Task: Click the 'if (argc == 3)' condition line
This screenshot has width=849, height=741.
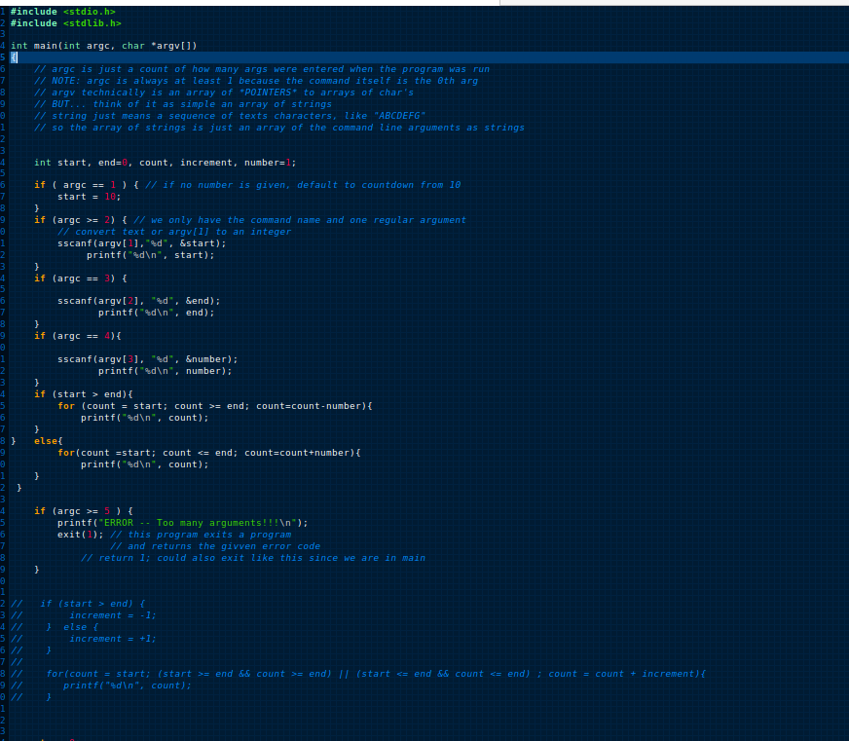Action: (x=78, y=278)
